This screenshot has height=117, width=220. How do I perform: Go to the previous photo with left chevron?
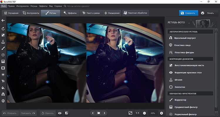tap(93, 113)
